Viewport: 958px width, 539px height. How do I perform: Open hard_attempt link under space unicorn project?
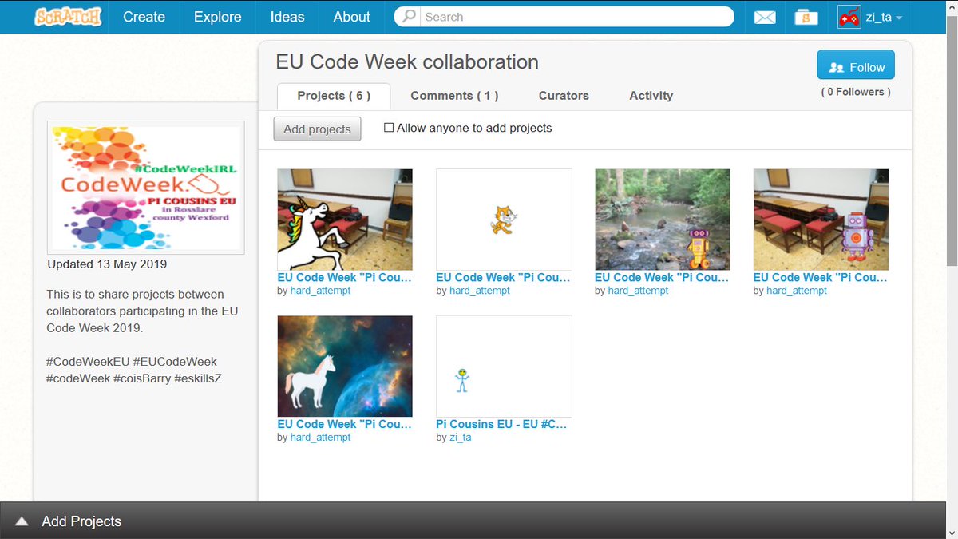coord(321,438)
